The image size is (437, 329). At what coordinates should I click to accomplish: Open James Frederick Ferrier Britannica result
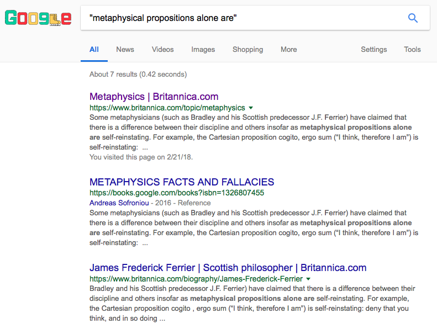click(228, 268)
